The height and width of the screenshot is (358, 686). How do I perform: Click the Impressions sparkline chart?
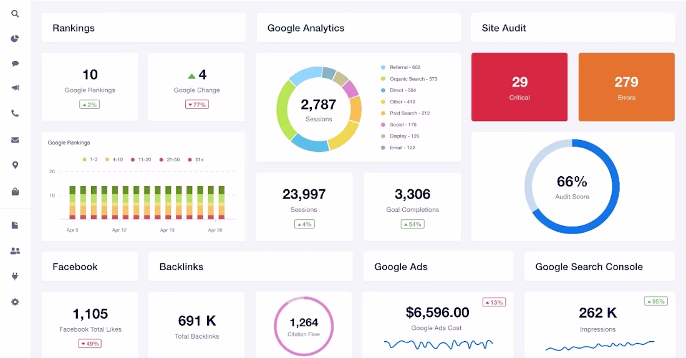point(600,346)
